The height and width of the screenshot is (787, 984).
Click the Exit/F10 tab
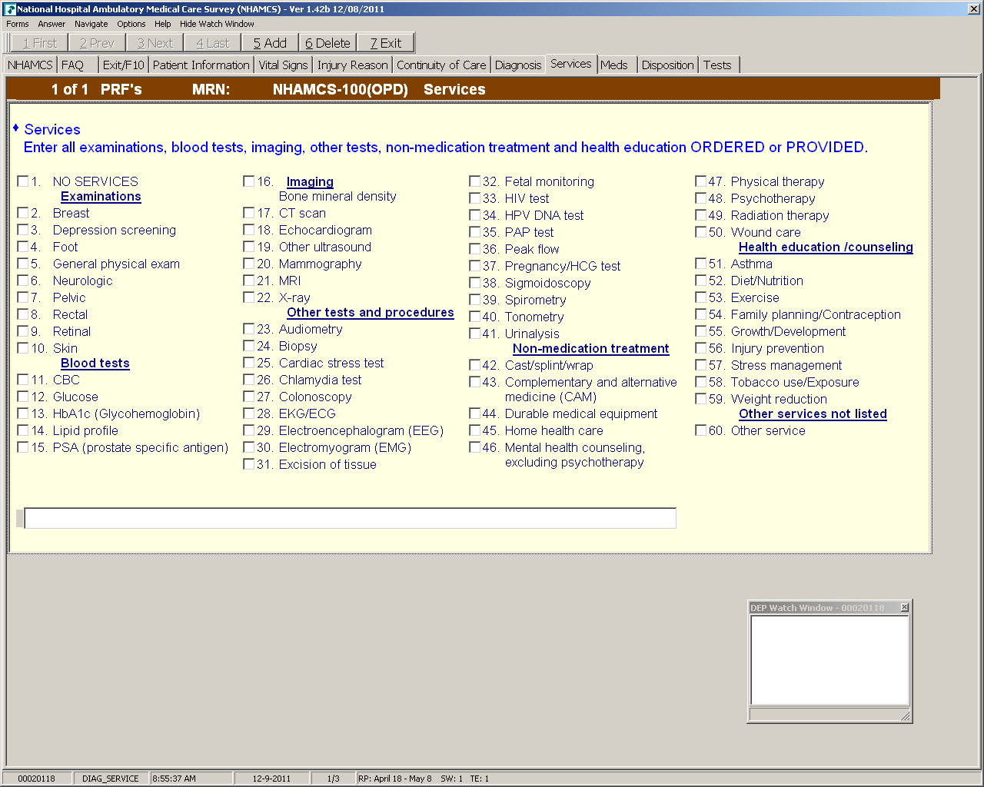124,65
